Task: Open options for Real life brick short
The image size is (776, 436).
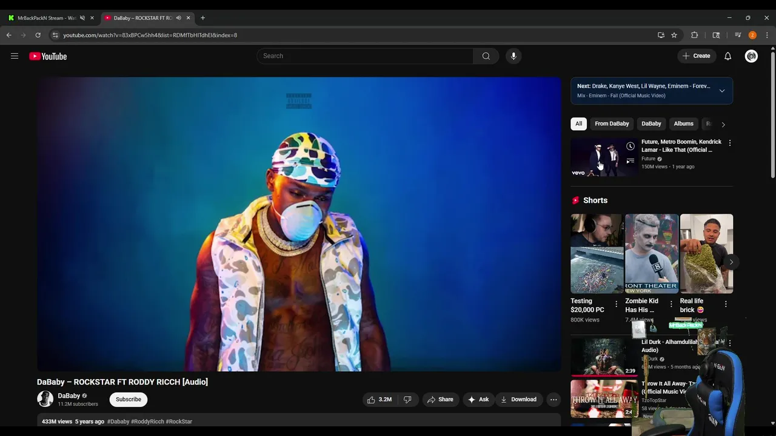Action: (x=726, y=304)
